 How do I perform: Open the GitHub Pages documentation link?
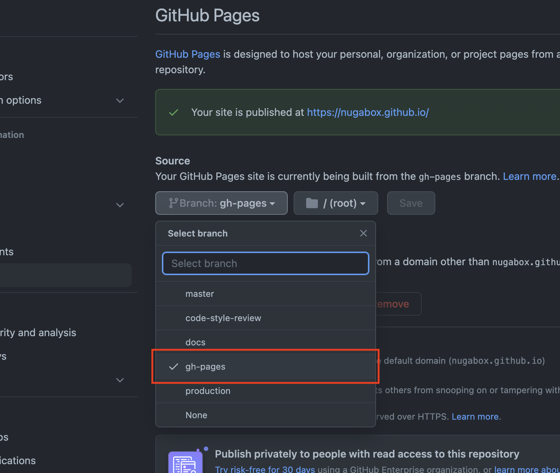[x=188, y=54]
